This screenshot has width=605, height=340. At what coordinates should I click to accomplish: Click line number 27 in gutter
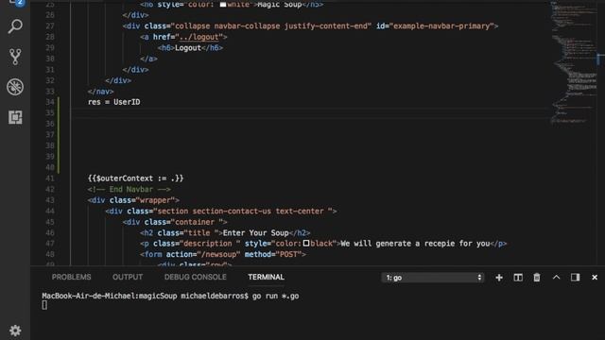(x=50, y=25)
